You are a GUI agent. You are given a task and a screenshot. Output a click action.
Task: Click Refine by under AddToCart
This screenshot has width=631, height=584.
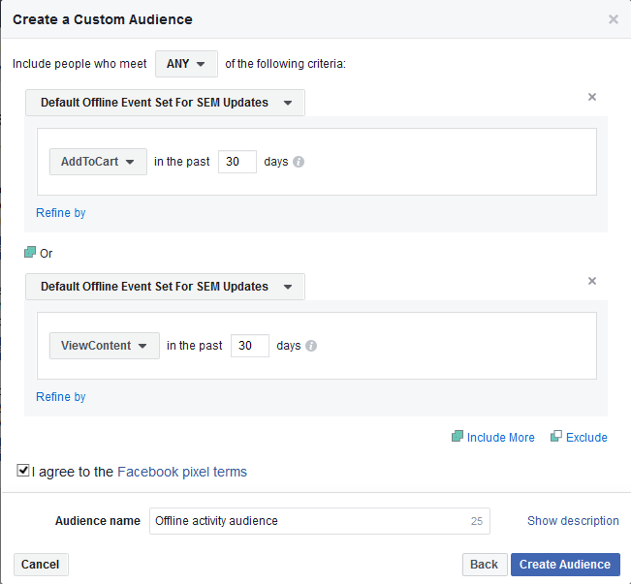[61, 213]
